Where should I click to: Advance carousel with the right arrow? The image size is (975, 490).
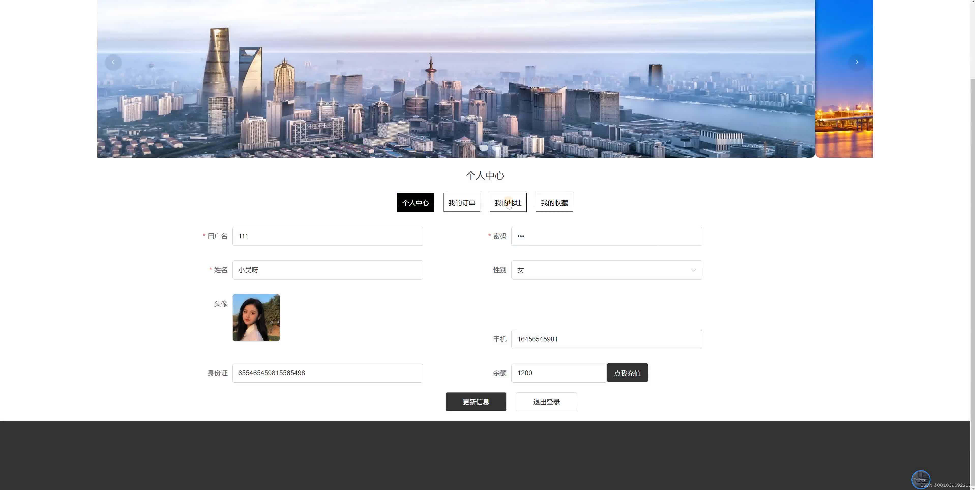pos(856,62)
